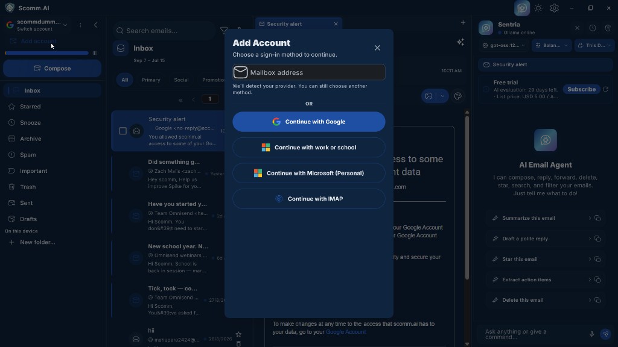Select the Primary category tab
This screenshot has width=618, height=347.
(151, 80)
